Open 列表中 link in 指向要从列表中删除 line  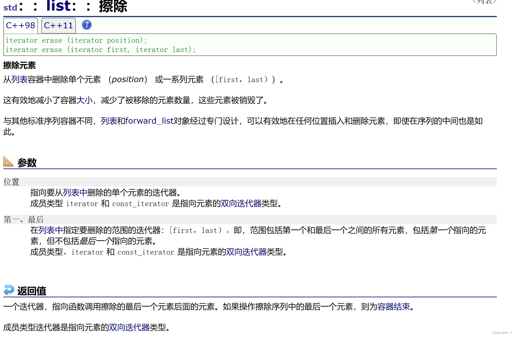pos(75,193)
